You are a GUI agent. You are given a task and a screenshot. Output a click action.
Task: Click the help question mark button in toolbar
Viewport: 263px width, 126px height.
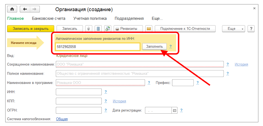tap(251, 29)
